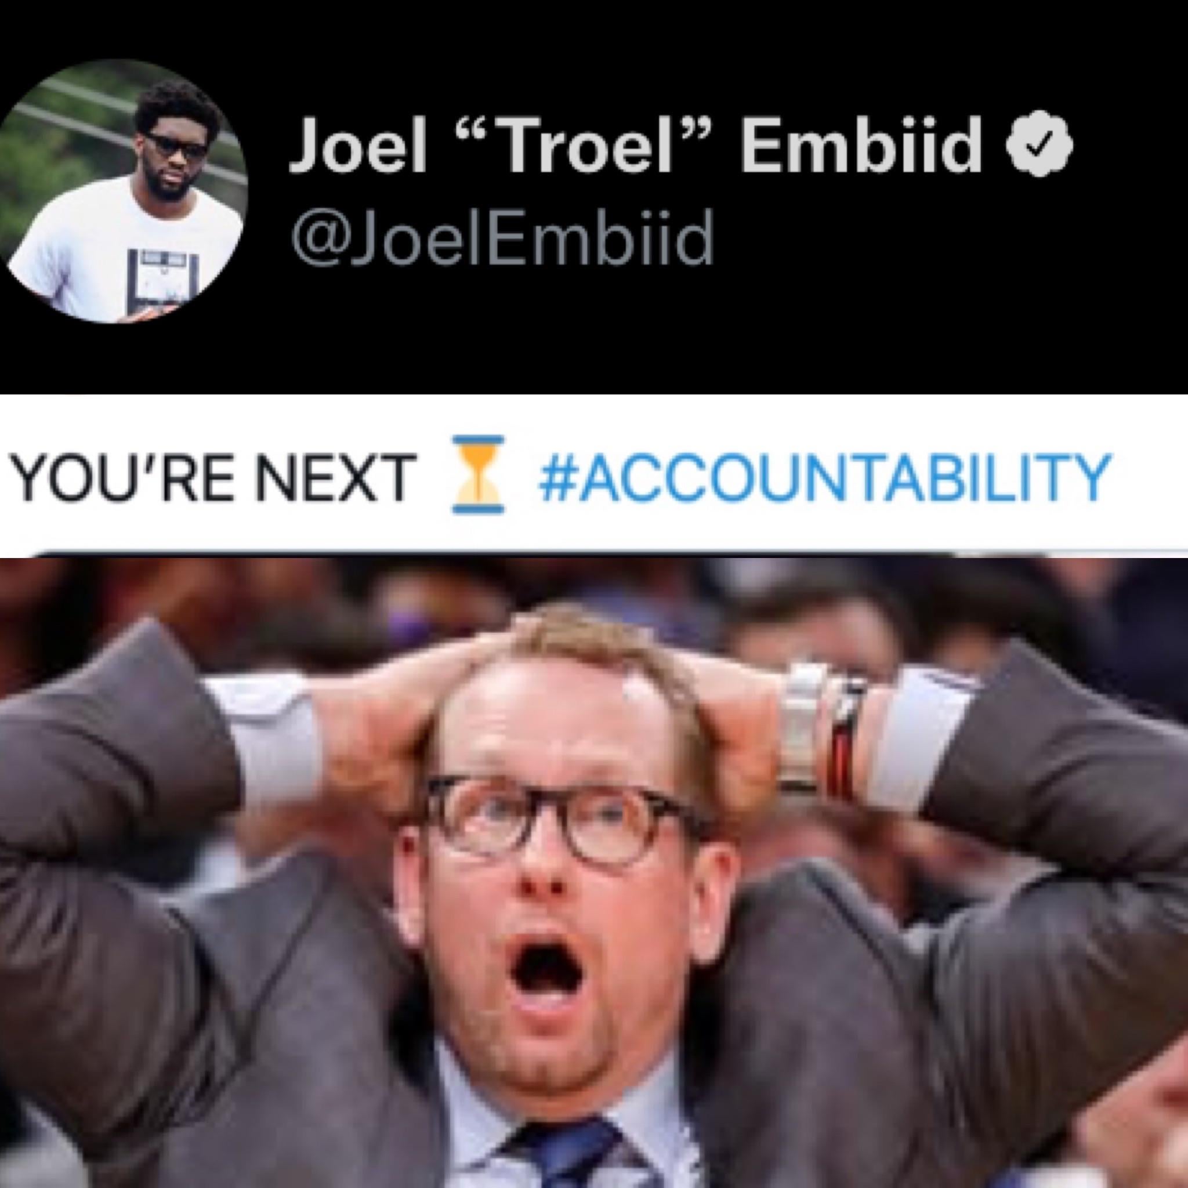The height and width of the screenshot is (1188, 1188).
Task: Open the shocked man photo attachment
Action: [x=594, y=872]
